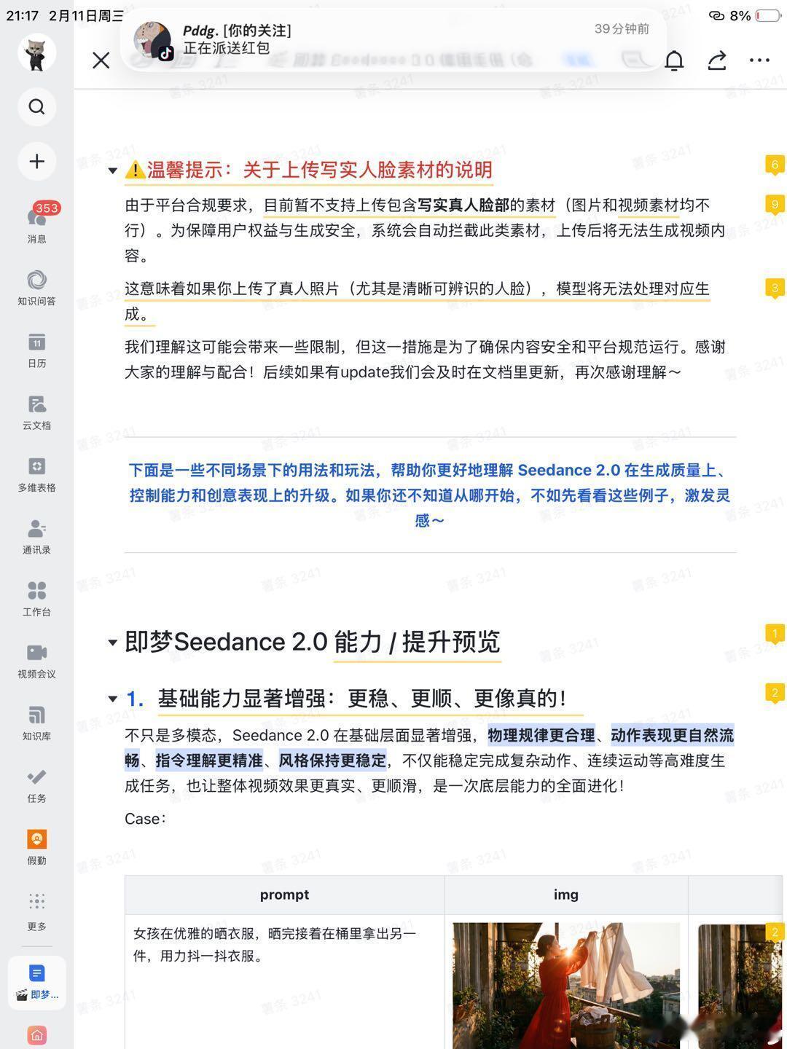Screen dimensions: 787x1049
Task: Click the 女孩在优雅的晒衣服 prompt cell
Action: pos(284,982)
